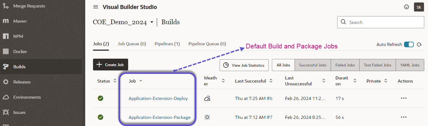Show only Failed Jobs
The image size is (428, 126).
[x=345, y=65]
